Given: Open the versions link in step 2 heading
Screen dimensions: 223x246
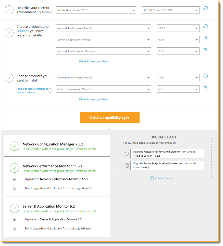Looking at the screenshot, I should 23,31.
